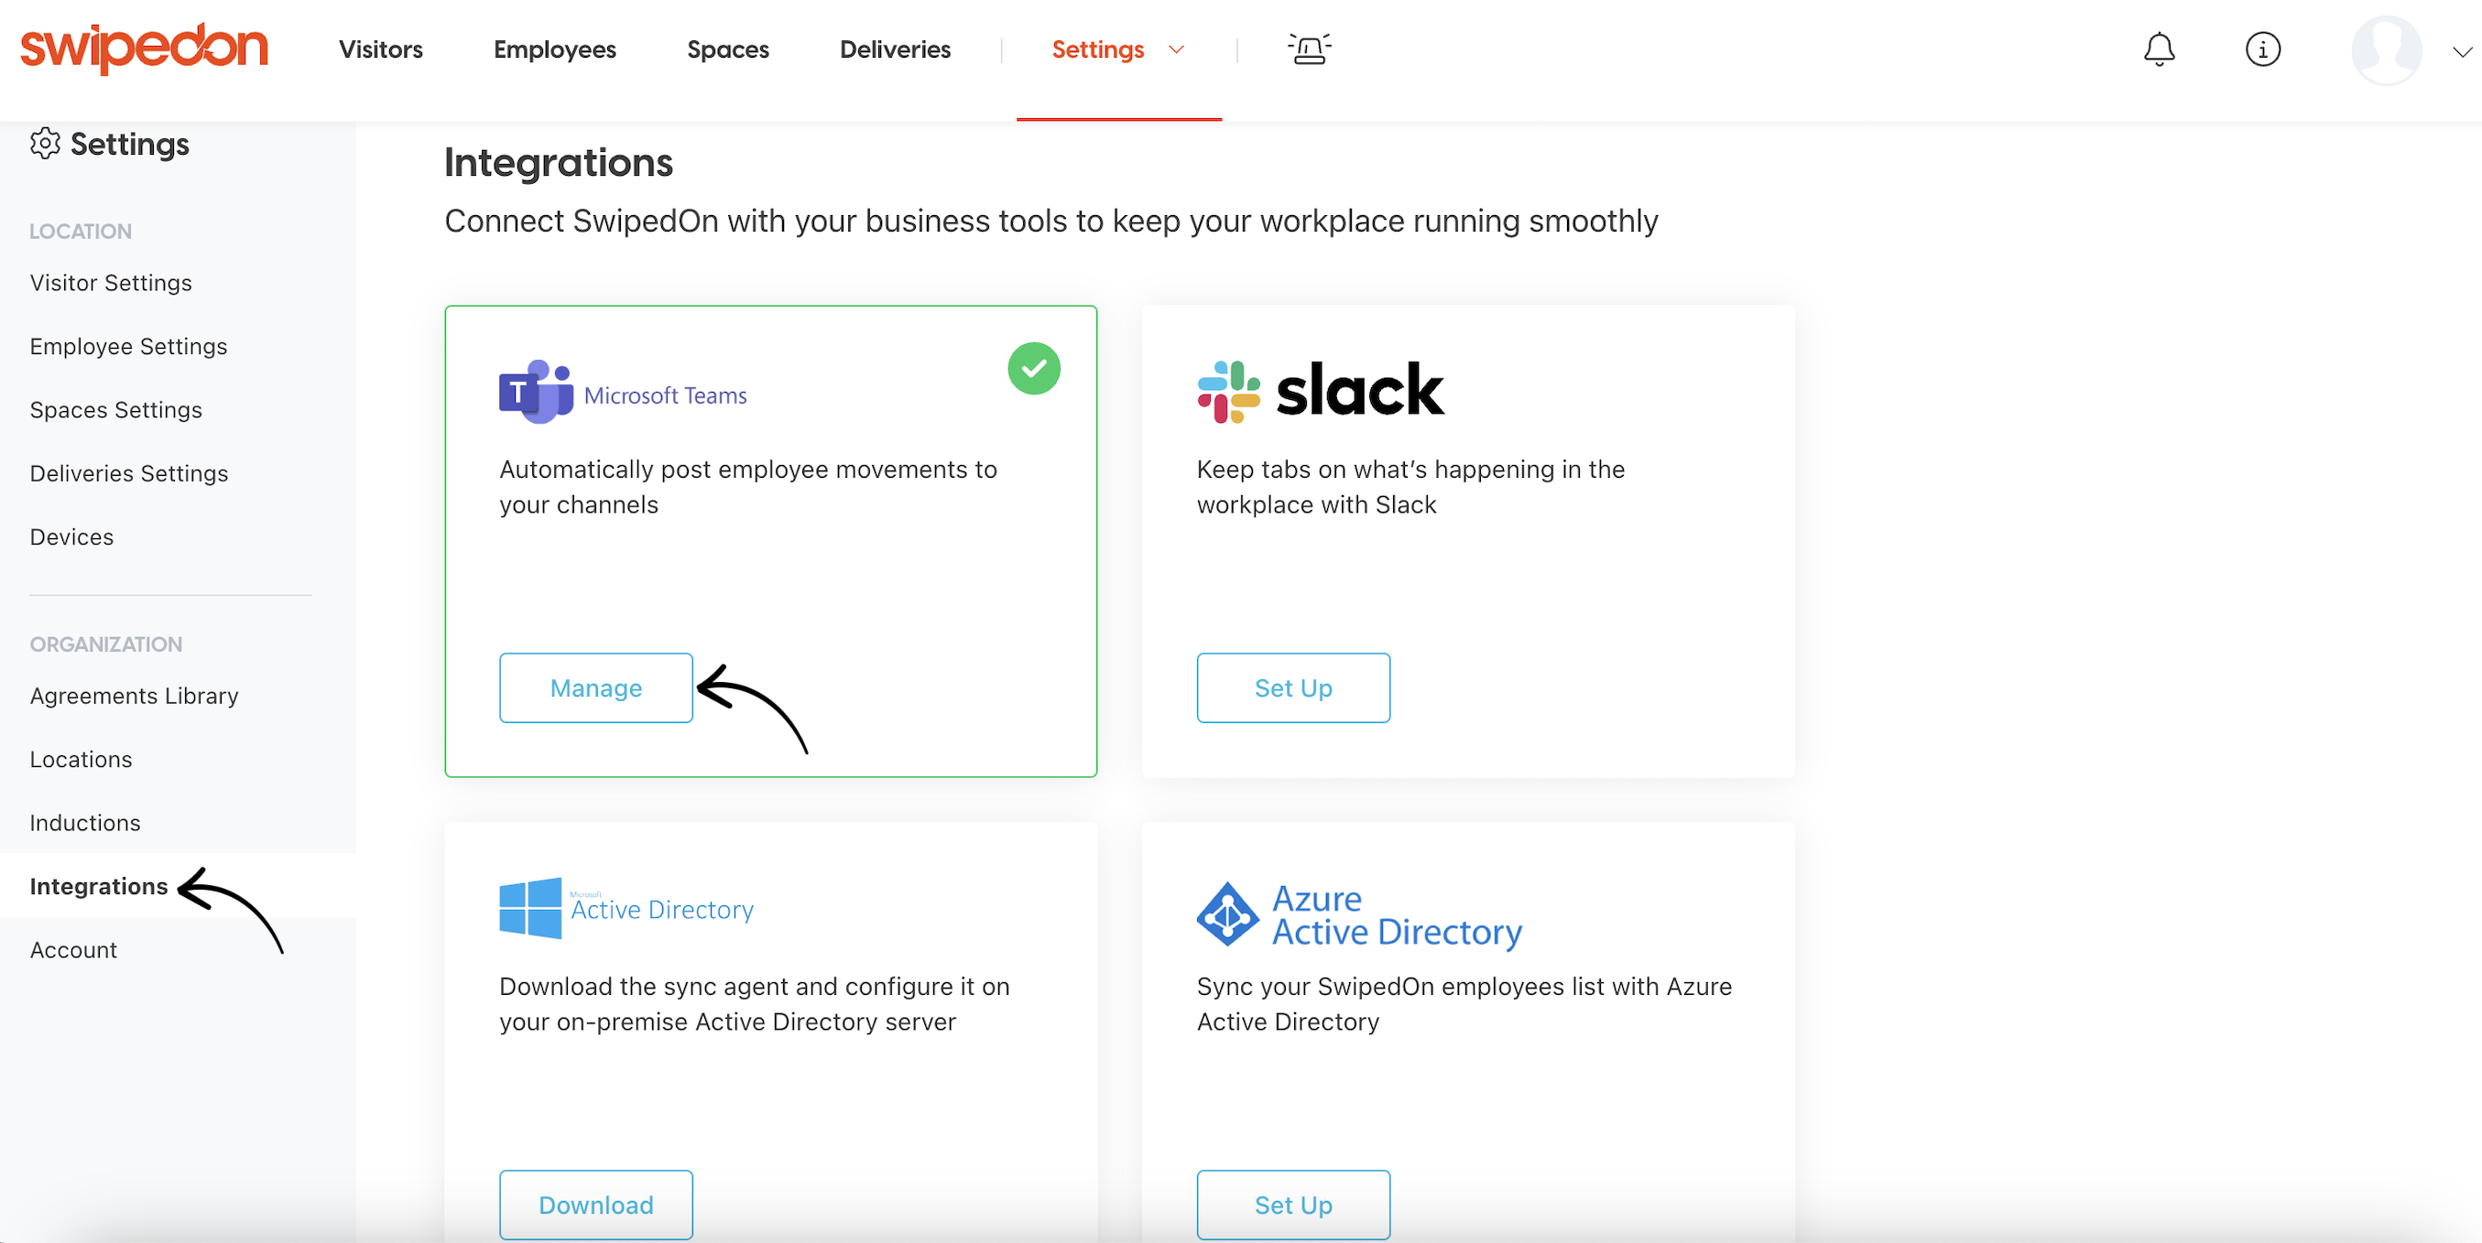Open Spaces Settings in sidebar
2482x1243 pixels.
[115, 410]
